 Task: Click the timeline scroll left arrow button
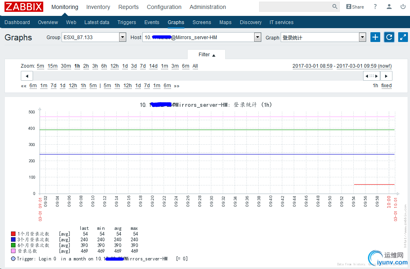coord(27,76)
